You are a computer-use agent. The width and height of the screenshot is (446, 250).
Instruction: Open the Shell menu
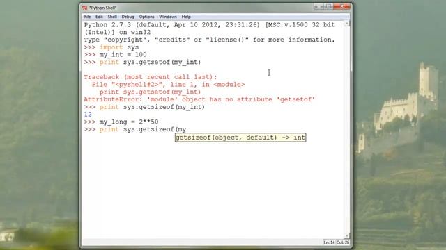coord(112,17)
